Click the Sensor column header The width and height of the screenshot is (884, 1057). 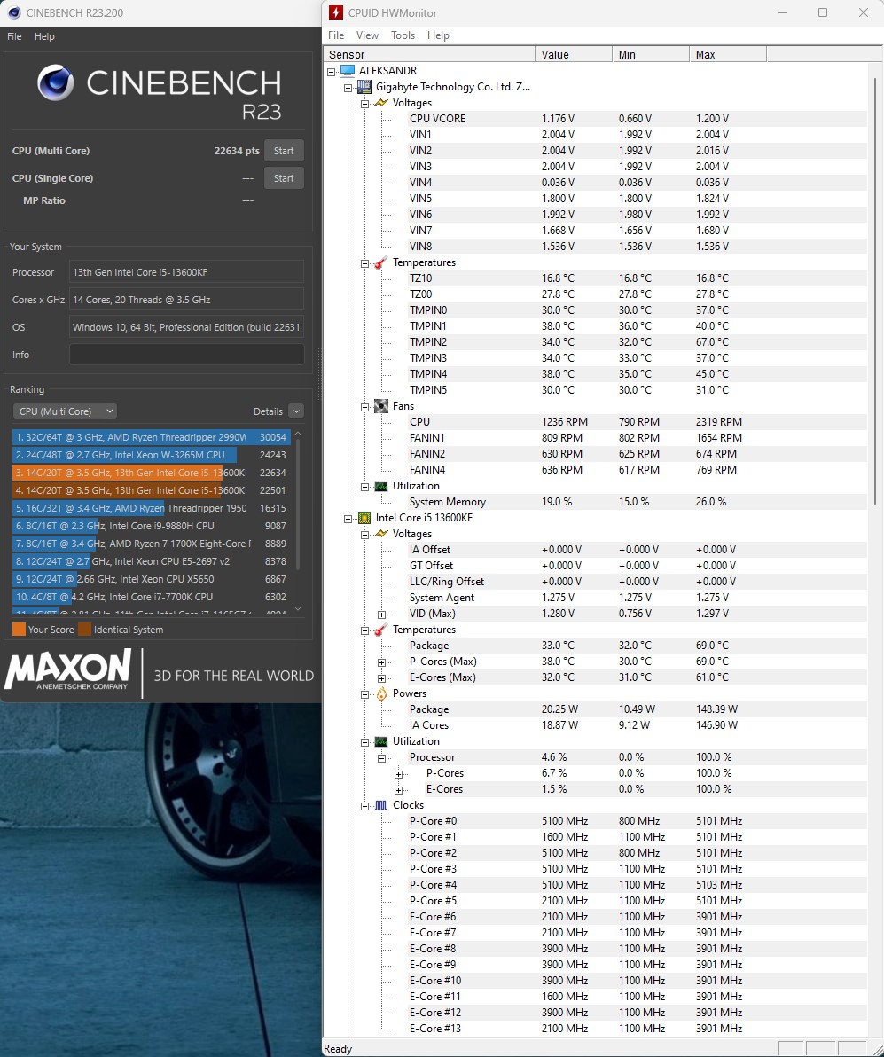pyautogui.click(x=429, y=55)
